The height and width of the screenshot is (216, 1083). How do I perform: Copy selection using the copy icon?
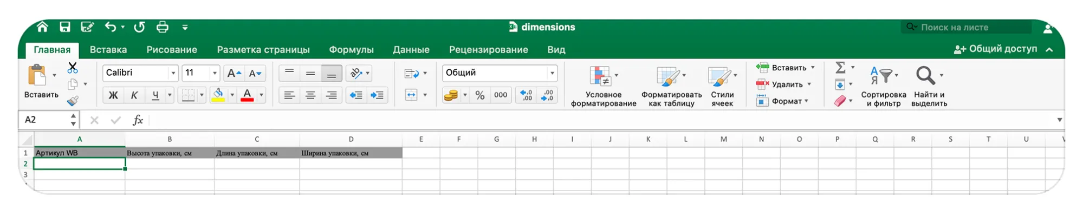73,84
